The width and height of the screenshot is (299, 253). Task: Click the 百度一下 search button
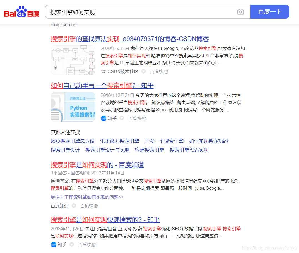point(270,12)
